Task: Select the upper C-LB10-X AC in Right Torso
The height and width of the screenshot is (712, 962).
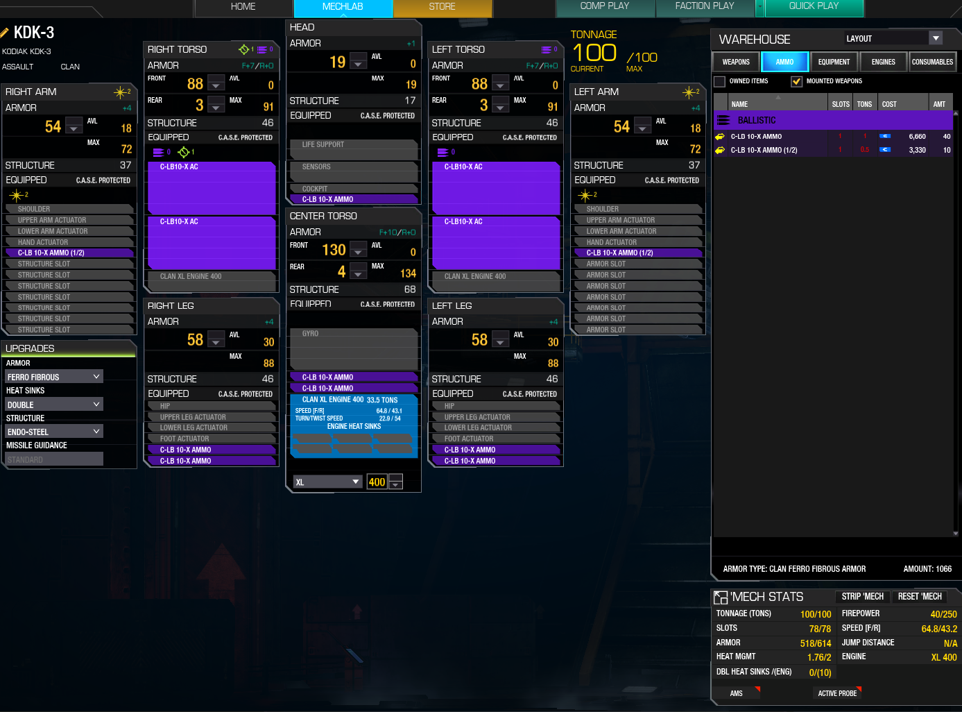Action: coord(212,188)
